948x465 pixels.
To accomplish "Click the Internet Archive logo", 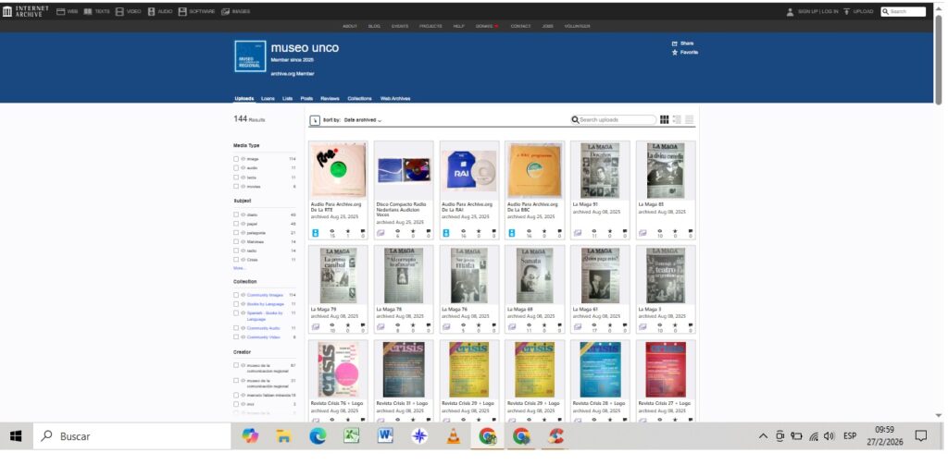I will 26,11.
